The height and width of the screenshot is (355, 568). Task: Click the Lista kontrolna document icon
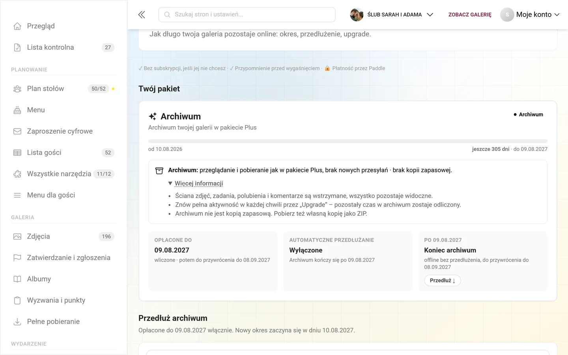pos(17,47)
